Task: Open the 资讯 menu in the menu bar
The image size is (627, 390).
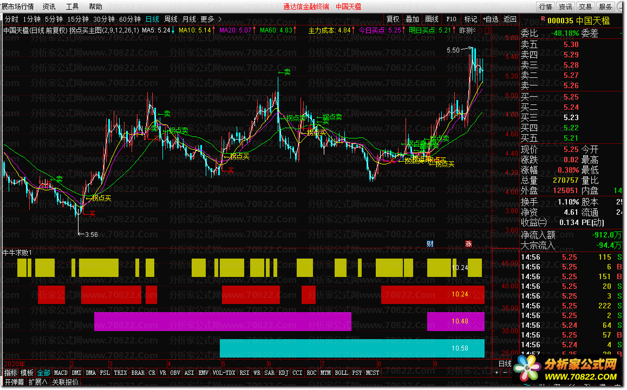Action: tap(49, 6)
